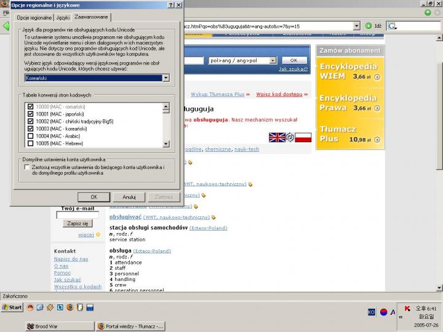This screenshot has height=332, width=443.
Task: Toggle the IME 'A' input mode icon
Action: (393, 312)
